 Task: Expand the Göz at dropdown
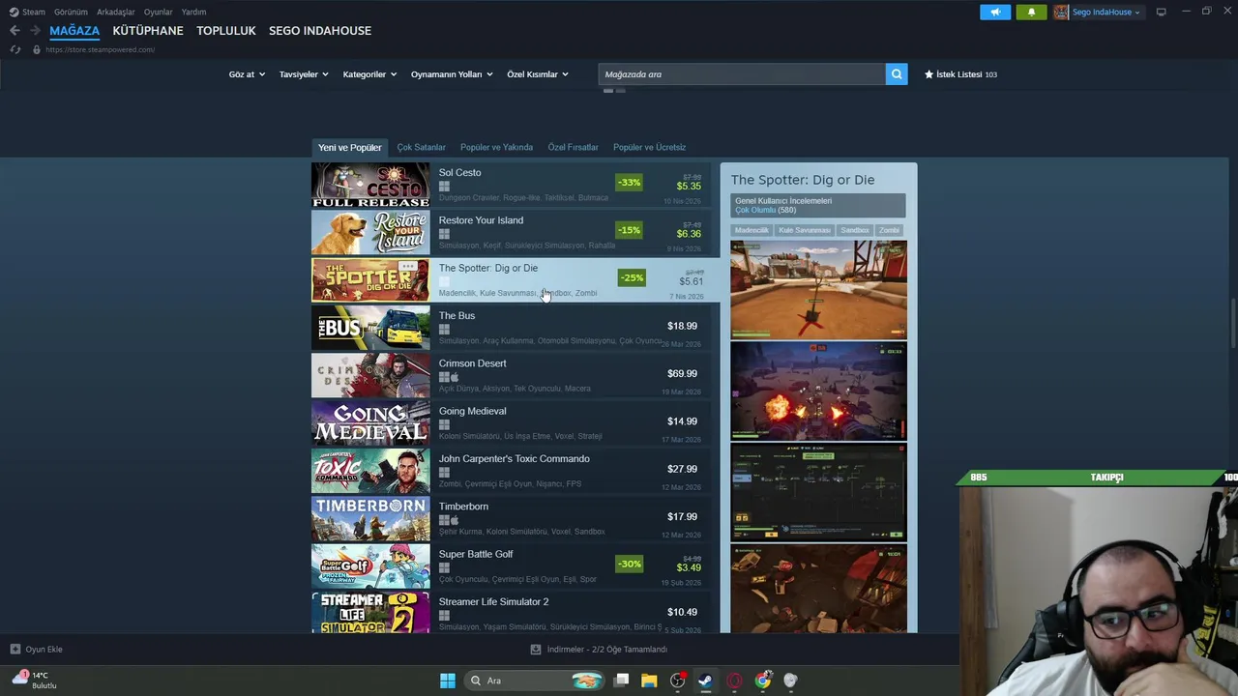pos(247,74)
